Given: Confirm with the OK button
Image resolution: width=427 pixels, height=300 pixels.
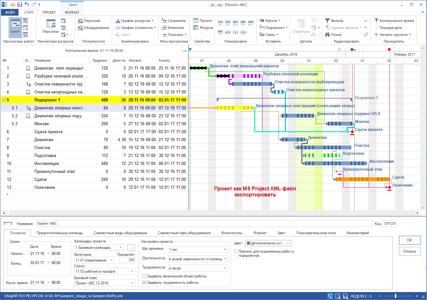Looking at the screenshot, I should (409, 240).
